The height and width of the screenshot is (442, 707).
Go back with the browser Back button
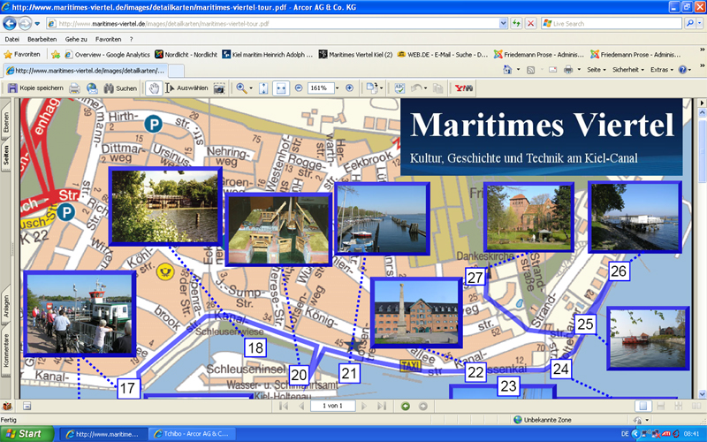pyautogui.click(x=10, y=24)
